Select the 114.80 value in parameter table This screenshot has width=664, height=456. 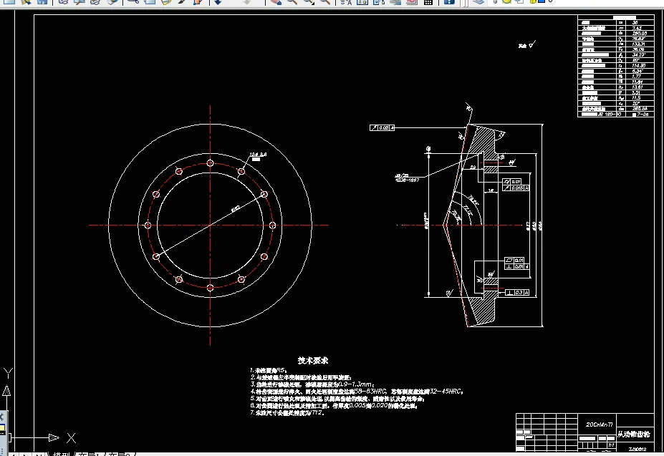639,66
